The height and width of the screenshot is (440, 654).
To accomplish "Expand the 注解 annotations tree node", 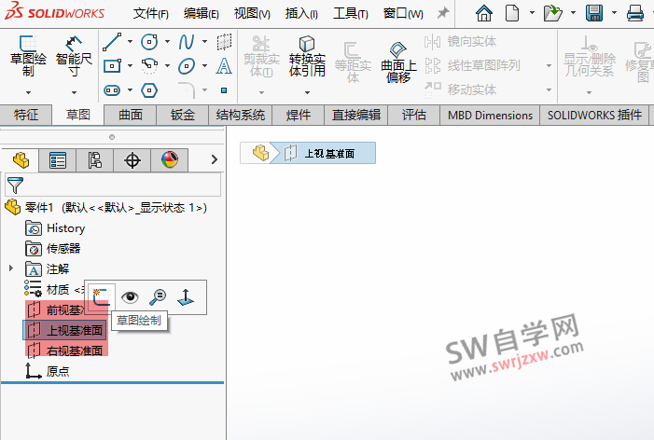I will (x=11, y=268).
